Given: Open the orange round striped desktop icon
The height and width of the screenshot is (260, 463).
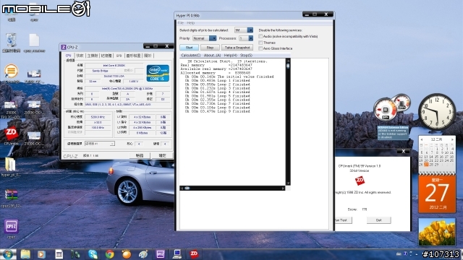Looking at the screenshot, I should pos(12,71).
